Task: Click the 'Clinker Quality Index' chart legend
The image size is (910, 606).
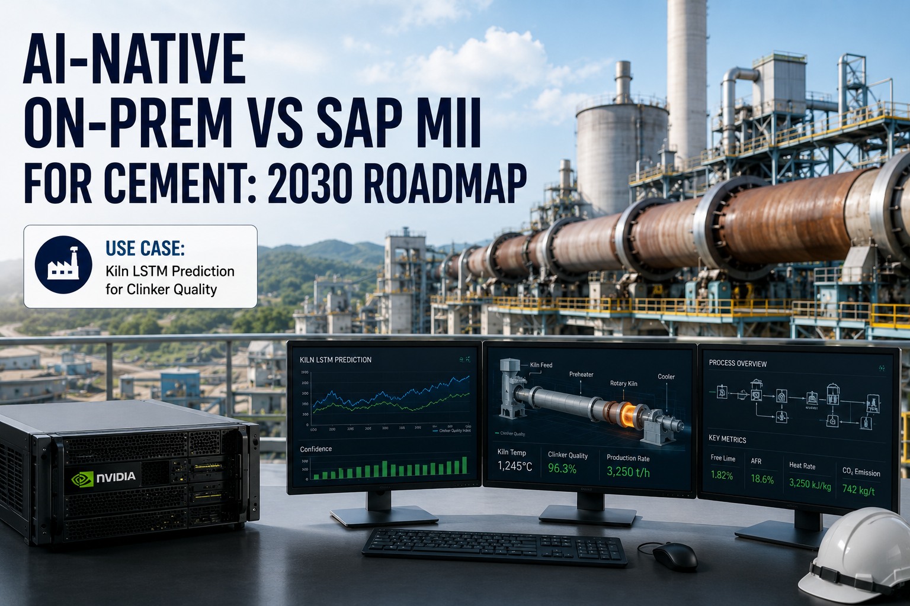Action: coord(451,430)
